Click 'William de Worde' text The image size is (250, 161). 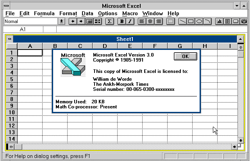112,79
